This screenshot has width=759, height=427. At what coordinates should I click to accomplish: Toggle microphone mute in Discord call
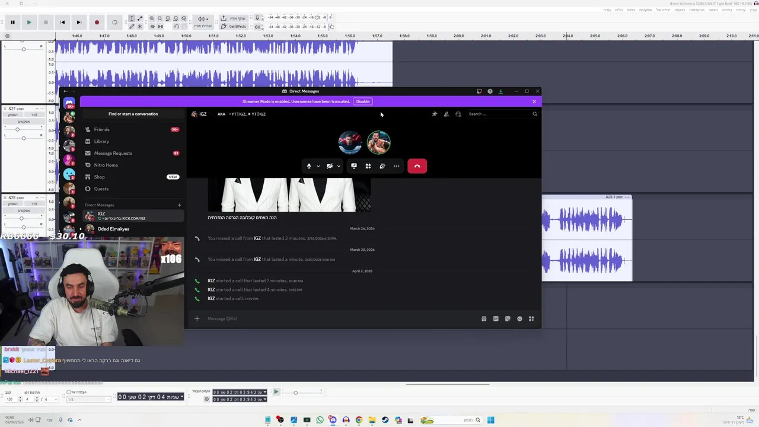pos(309,166)
